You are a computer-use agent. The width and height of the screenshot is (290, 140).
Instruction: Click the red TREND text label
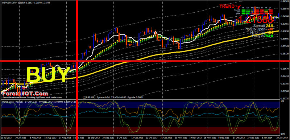[x=227, y=7]
